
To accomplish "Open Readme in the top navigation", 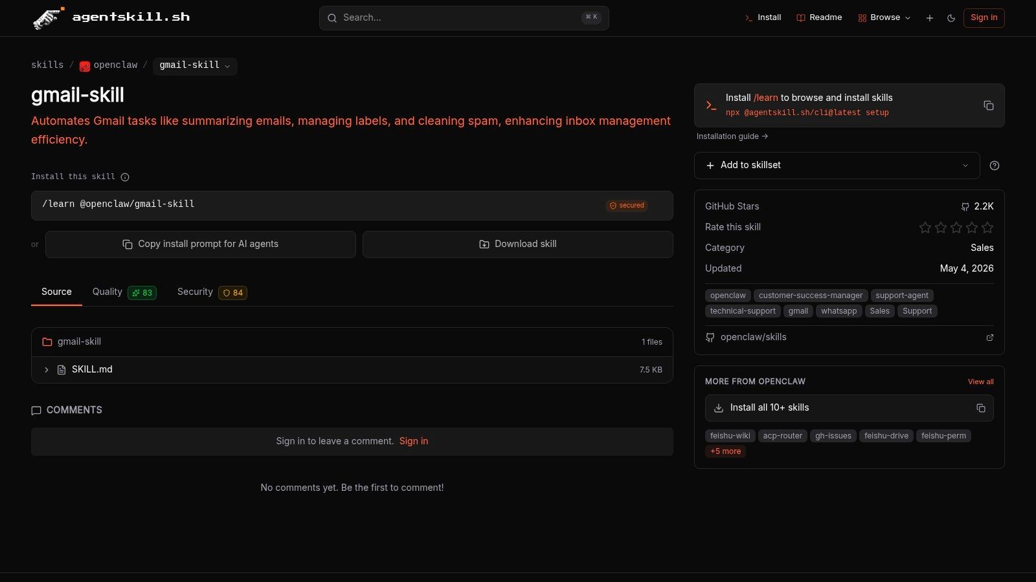I will tap(819, 18).
